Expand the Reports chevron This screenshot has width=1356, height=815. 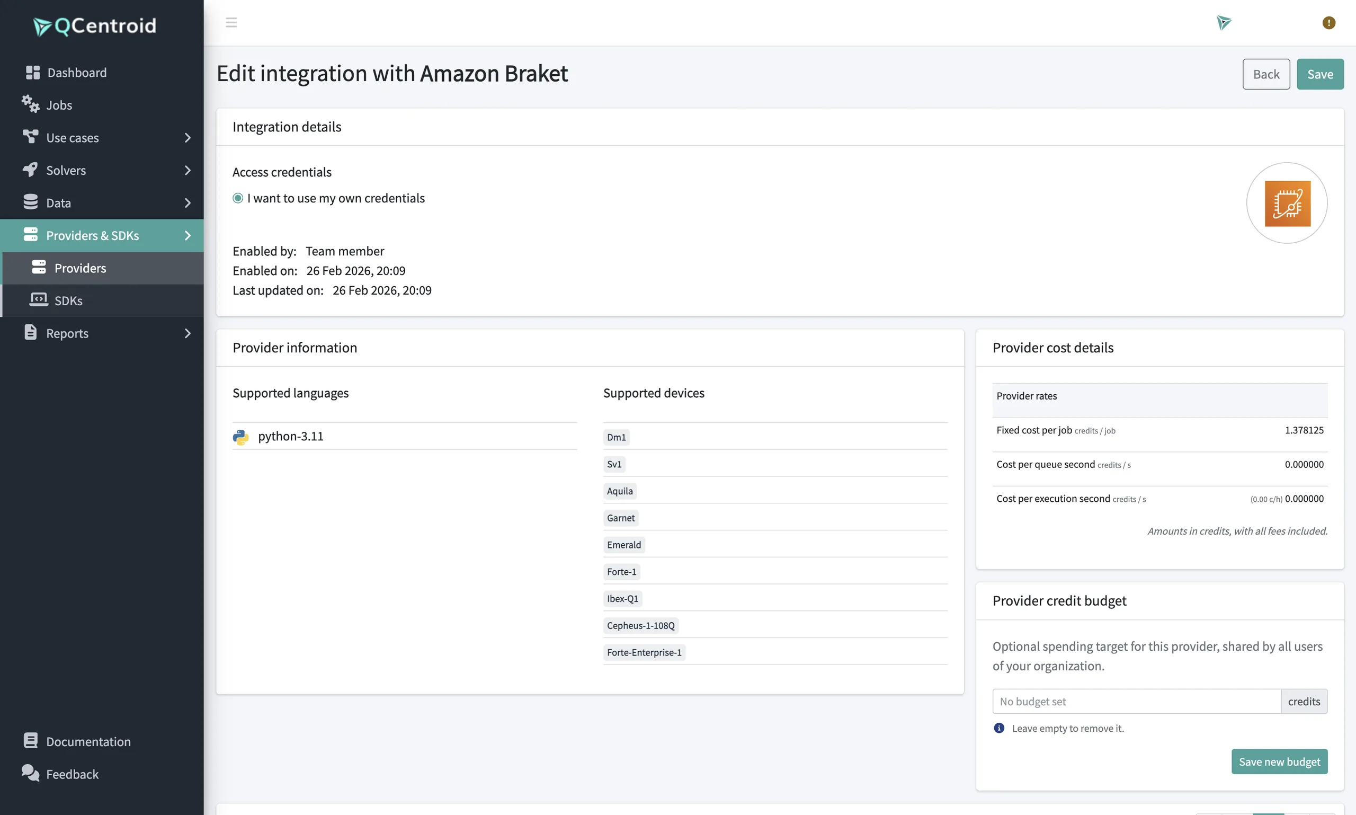(x=188, y=333)
